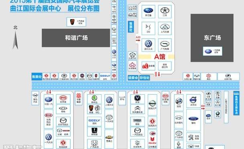Click the 东风风神 booth
The width and height of the screenshot is (244, 149).
point(63,144)
